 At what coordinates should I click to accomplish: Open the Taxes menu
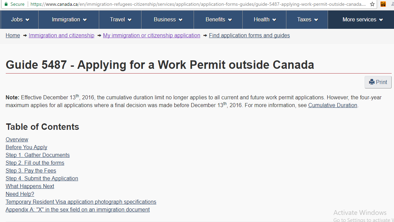pyautogui.click(x=307, y=20)
